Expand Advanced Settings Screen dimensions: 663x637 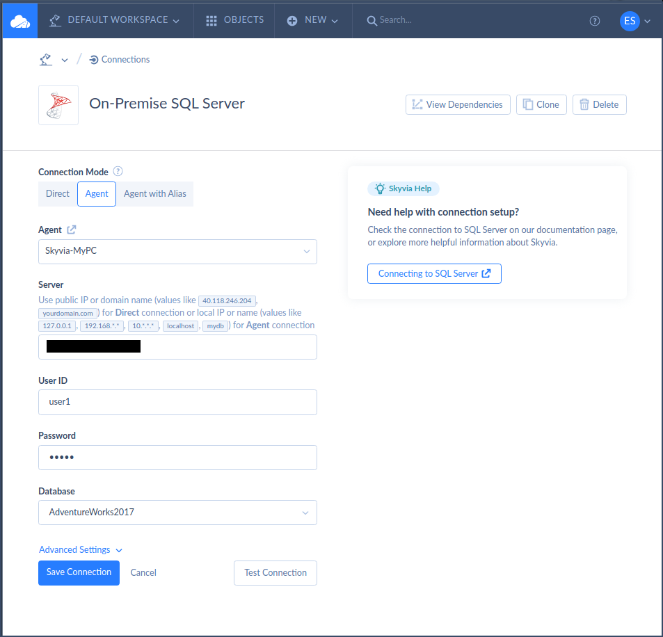(x=80, y=549)
